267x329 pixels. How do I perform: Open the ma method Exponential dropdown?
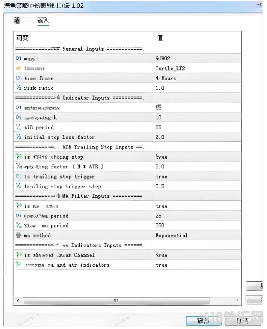(197, 235)
